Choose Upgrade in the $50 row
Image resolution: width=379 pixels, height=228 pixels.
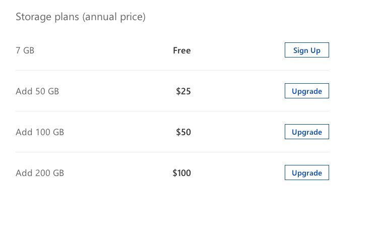pyautogui.click(x=306, y=132)
